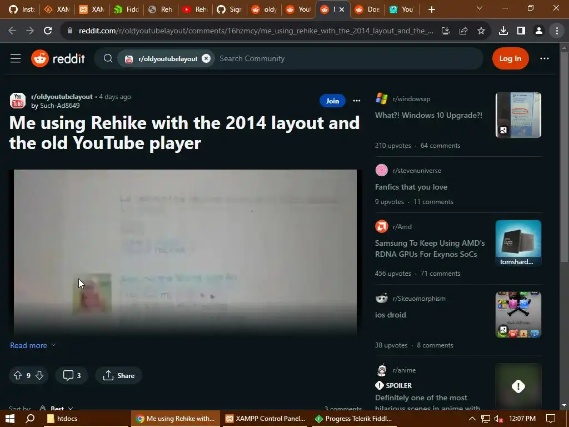Click the ios droid post thumbnail
Screen dimensions: 569x427
tap(518, 315)
